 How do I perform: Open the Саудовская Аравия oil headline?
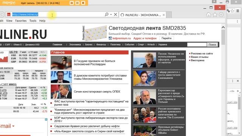[87, 126]
